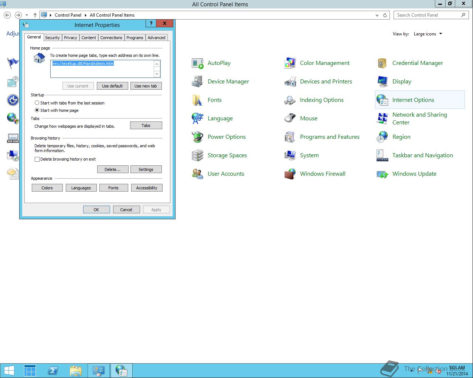Open the Fonts folder icon

[x=198, y=100]
